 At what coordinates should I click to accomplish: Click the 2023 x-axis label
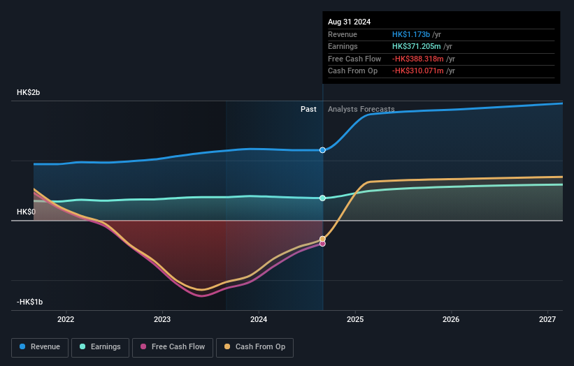(162, 320)
